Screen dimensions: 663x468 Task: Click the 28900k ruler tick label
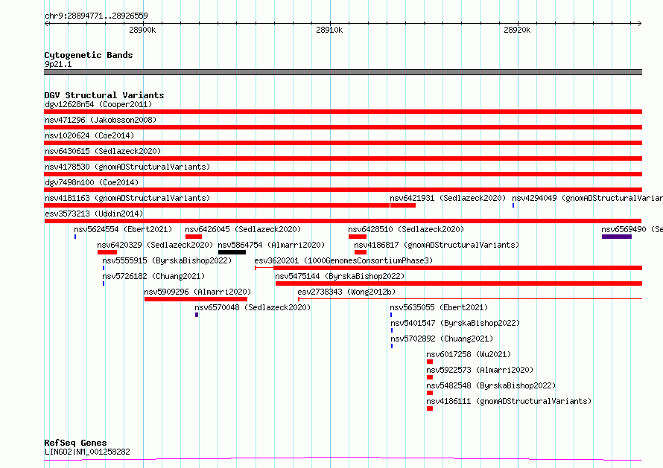coord(142,30)
